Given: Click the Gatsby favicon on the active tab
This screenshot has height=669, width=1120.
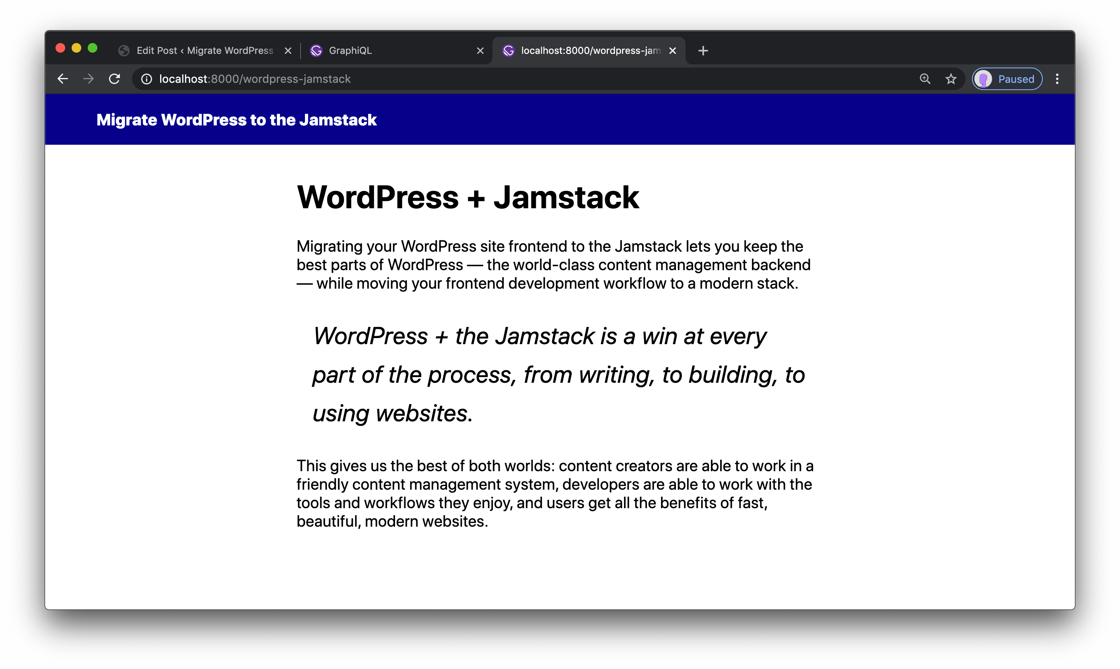Looking at the screenshot, I should 509,51.
